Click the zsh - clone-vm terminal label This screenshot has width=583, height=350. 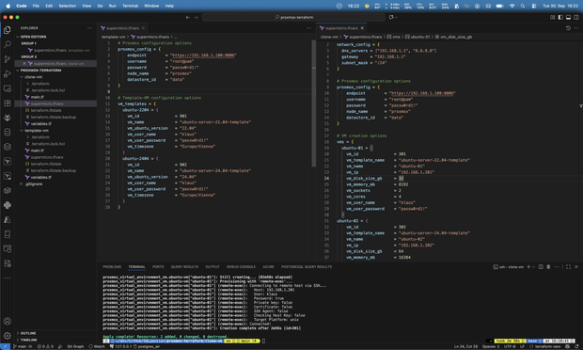(x=509, y=266)
